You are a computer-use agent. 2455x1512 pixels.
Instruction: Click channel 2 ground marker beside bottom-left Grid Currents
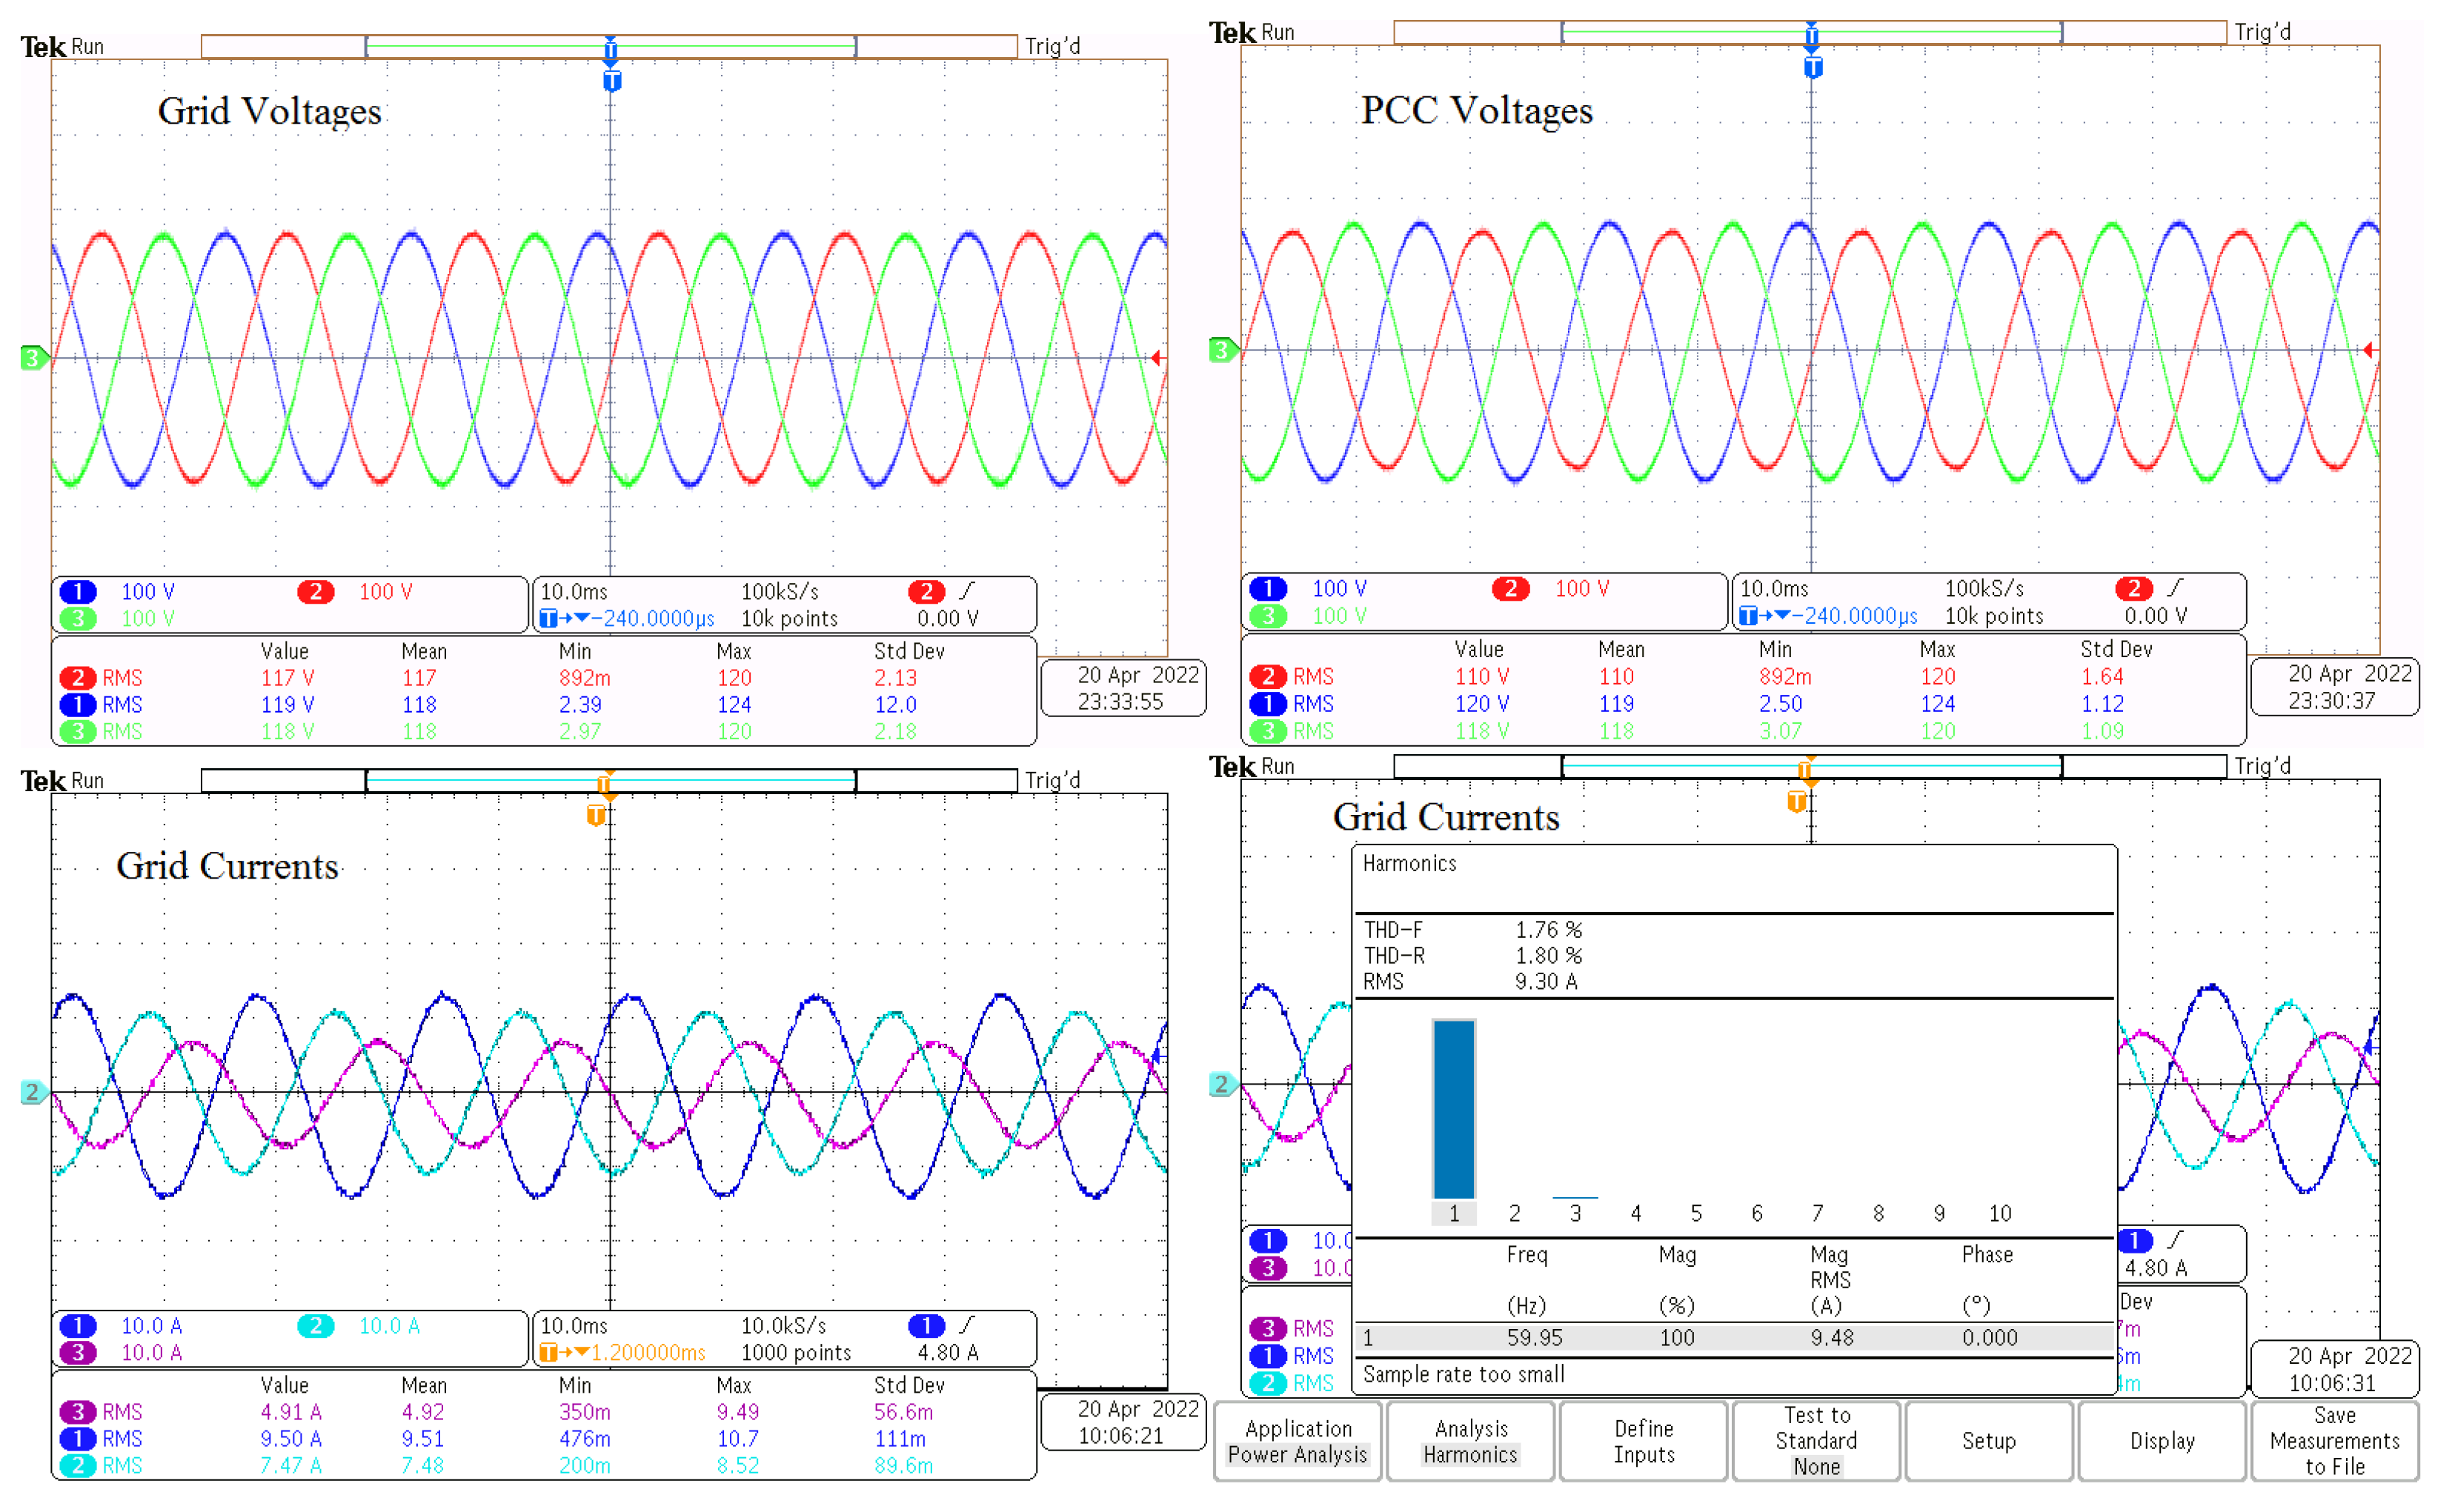[32, 1092]
